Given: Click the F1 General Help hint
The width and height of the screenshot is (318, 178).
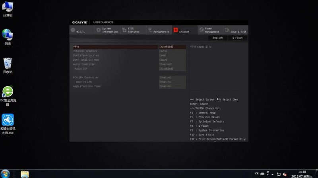Looking at the screenshot, I should pyautogui.click(x=203, y=113).
